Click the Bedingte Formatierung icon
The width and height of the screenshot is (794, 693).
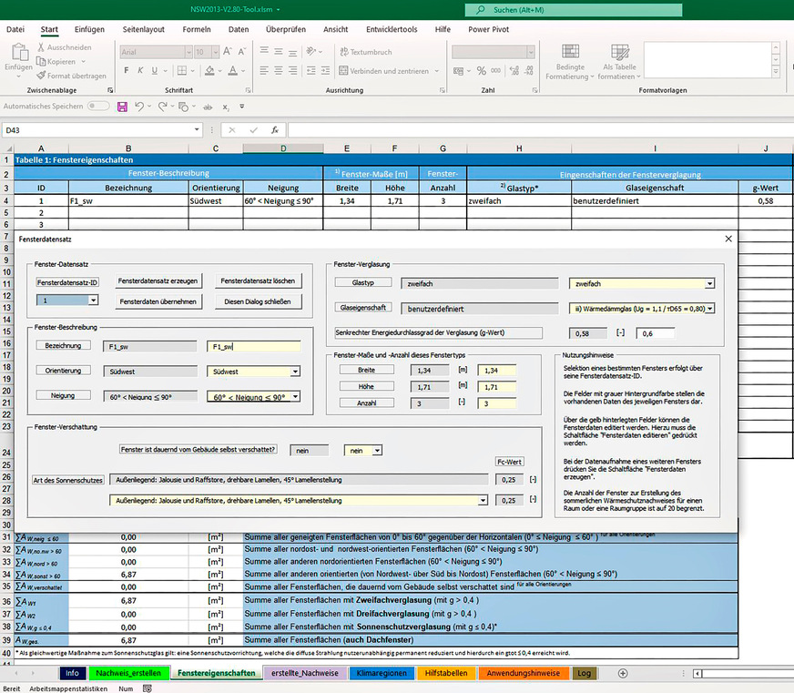pyautogui.click(x=570, y=51)
